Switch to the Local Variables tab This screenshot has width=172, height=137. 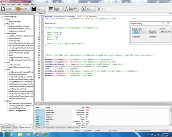[x=61, y=128]
